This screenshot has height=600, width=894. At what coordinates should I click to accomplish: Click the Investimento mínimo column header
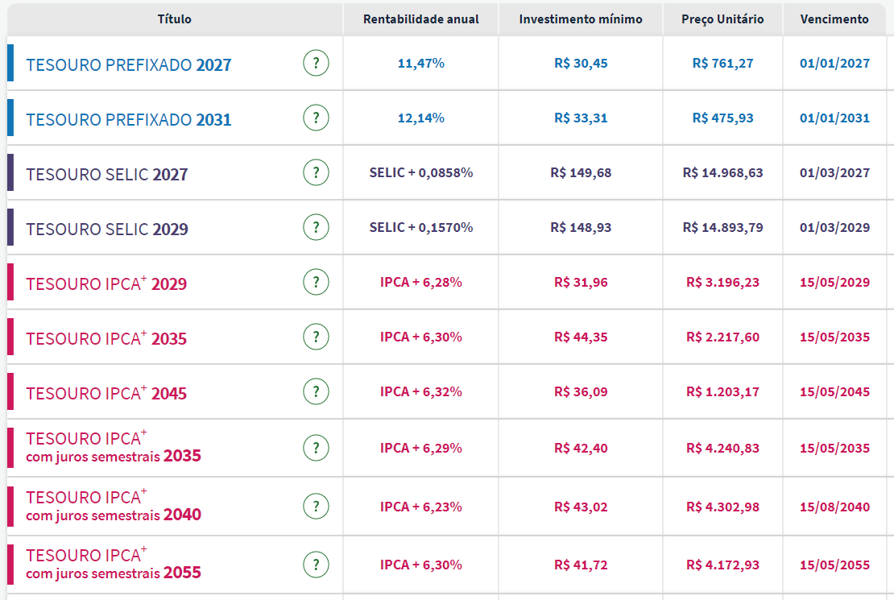[581, 19]
